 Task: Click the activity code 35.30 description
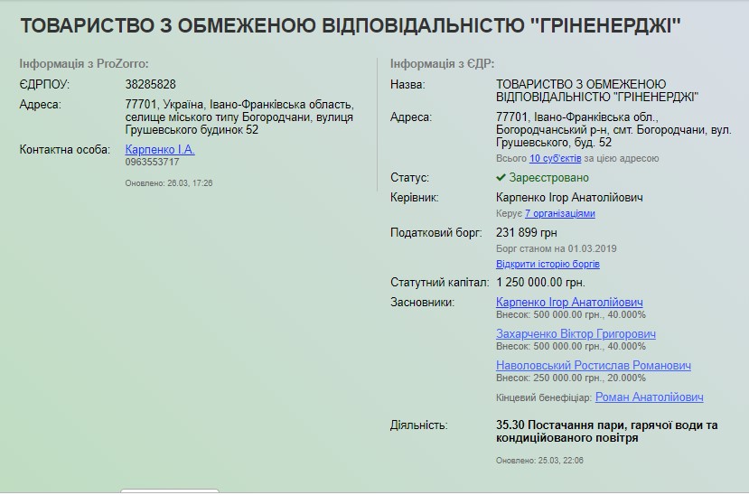606,431
